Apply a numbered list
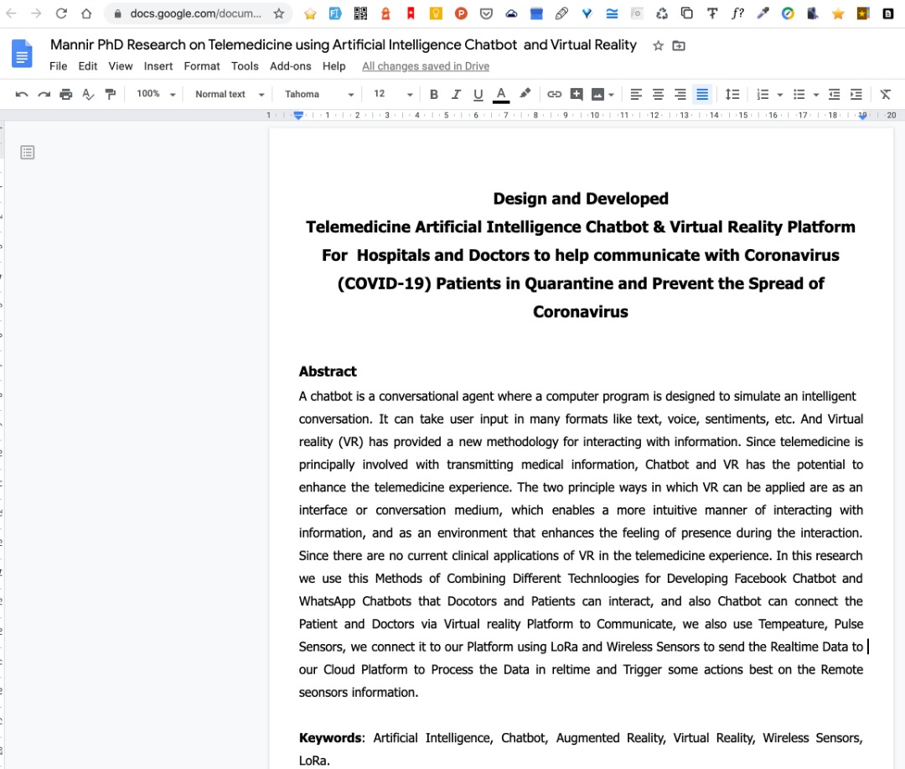 coord(763,94)
